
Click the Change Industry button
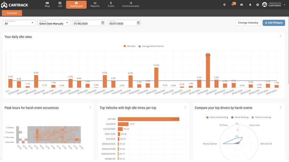click(x=248, y=23)
